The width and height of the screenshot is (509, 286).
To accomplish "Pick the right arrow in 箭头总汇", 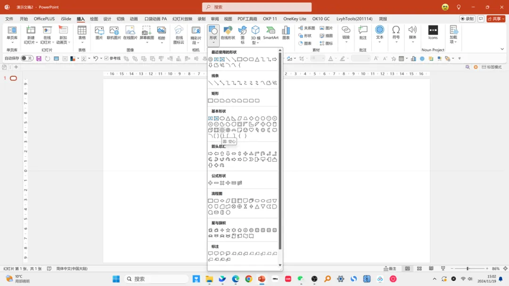I will [210, 153].
